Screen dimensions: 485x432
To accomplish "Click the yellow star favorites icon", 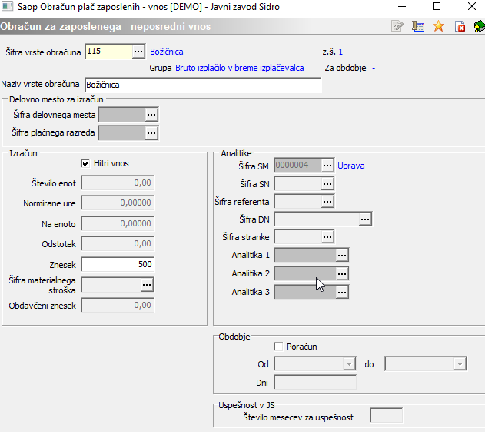I will click(x=439, y=27).
